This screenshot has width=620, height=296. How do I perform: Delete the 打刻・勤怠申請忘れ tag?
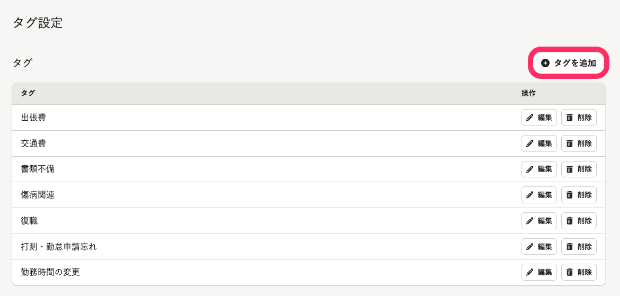(x=579, y=247)
